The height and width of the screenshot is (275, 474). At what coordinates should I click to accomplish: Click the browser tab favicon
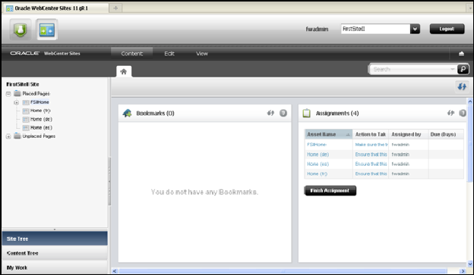click(x=10, y=8)
